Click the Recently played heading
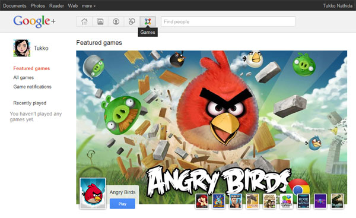This screenshot has width=356, height=218. 30,103
